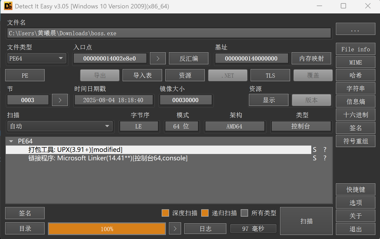Screen dimensions: 380x239
Task: Click the 覆盖 overlay button
Action: [313, 75]
